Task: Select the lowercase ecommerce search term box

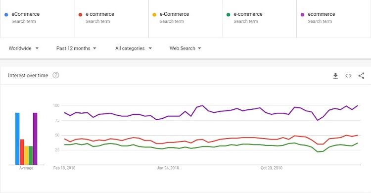Action: [x=333, y=19]
